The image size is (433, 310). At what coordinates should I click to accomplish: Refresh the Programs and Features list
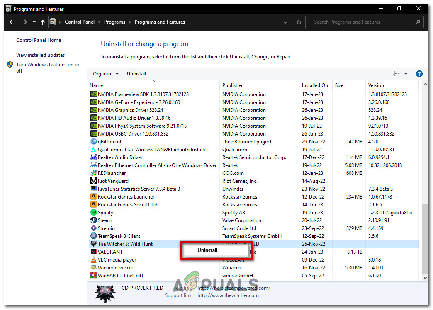pyautogui.click(x=299, y=22)
